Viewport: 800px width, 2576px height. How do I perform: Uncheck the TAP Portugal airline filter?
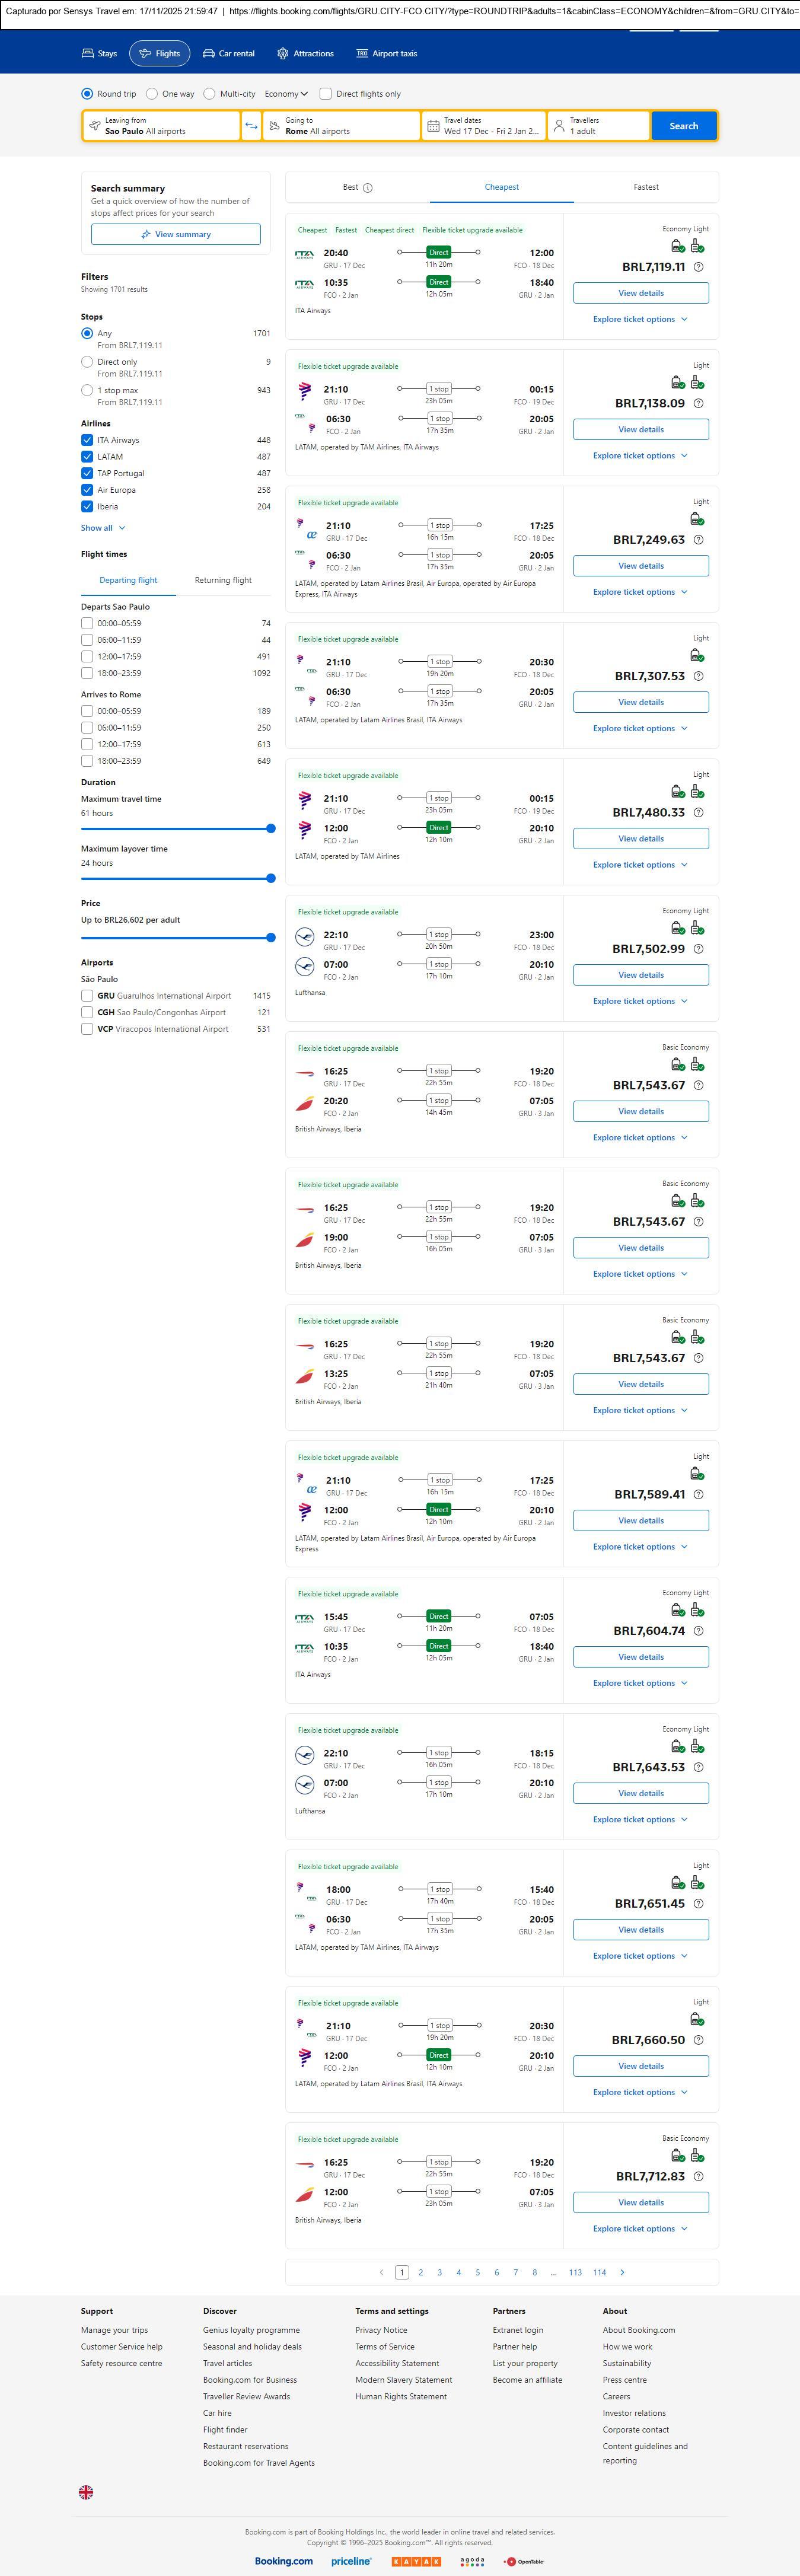[87, 473]
